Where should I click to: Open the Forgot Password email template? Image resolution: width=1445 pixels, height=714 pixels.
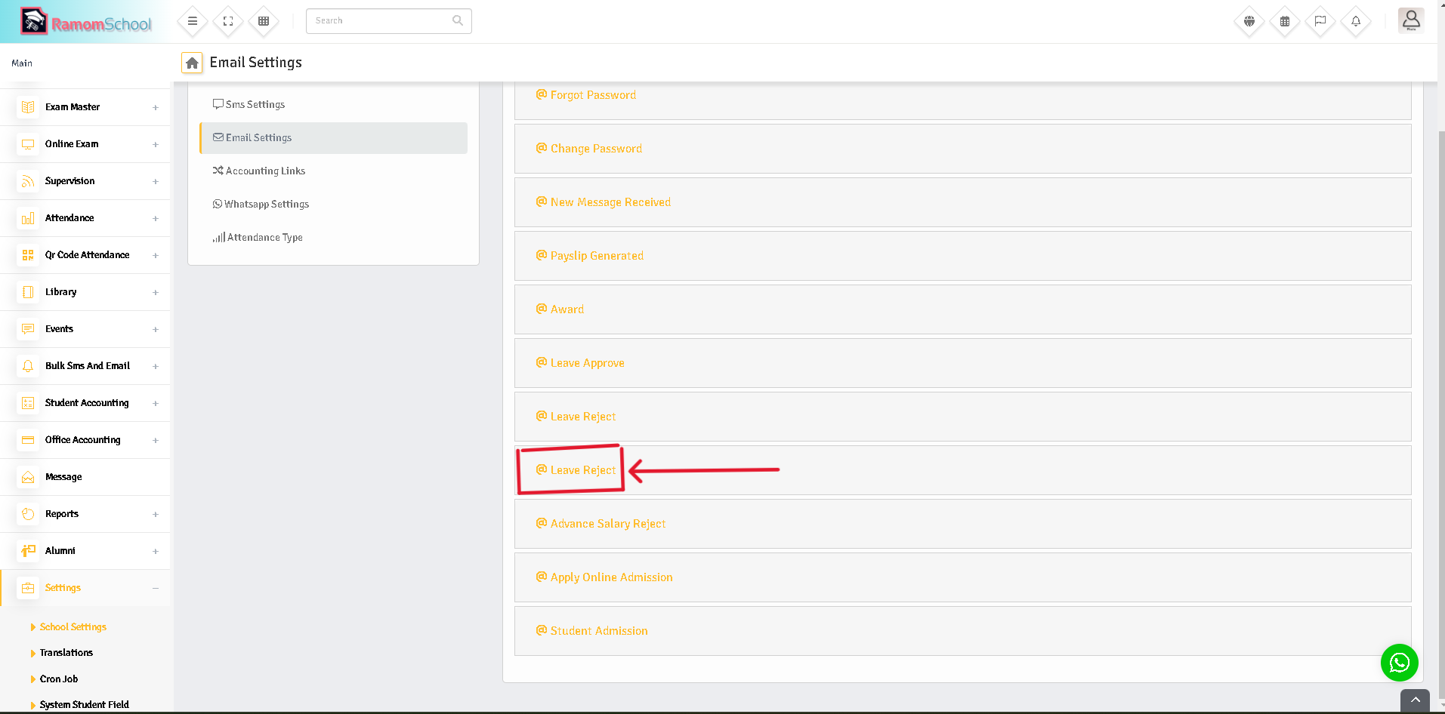point(593,95)
